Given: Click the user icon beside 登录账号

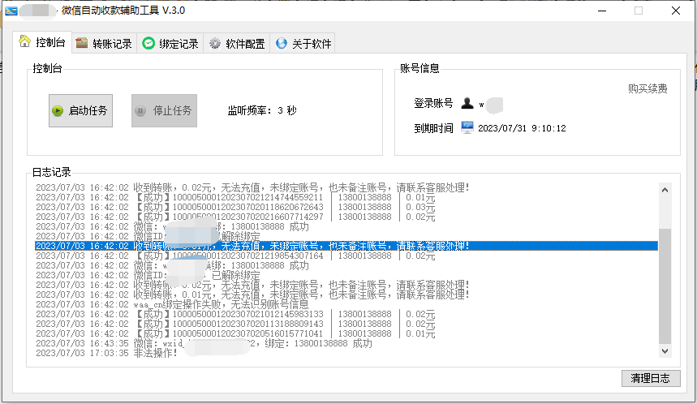Looking at the screenshot, I should coord(467,104).
